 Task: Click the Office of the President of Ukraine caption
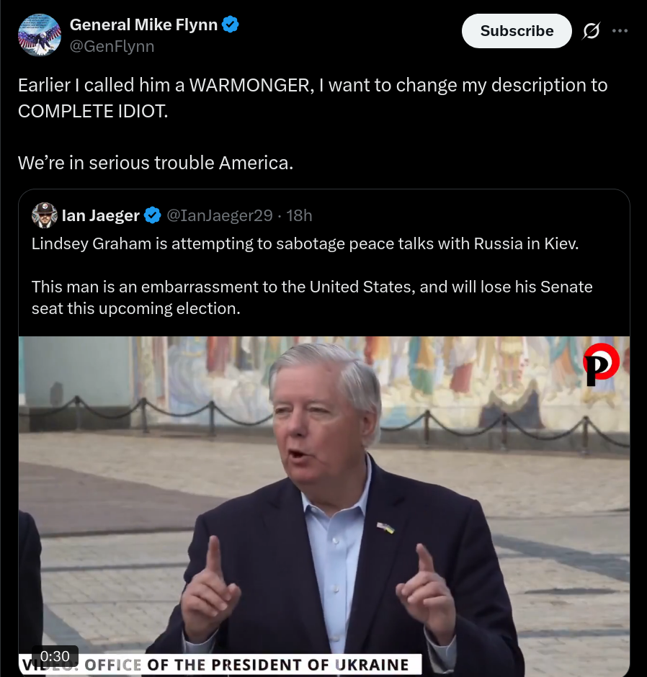point(220,665)
